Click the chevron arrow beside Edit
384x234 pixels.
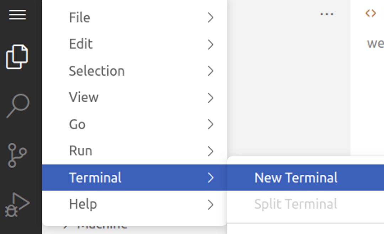[x=210, y=44]
